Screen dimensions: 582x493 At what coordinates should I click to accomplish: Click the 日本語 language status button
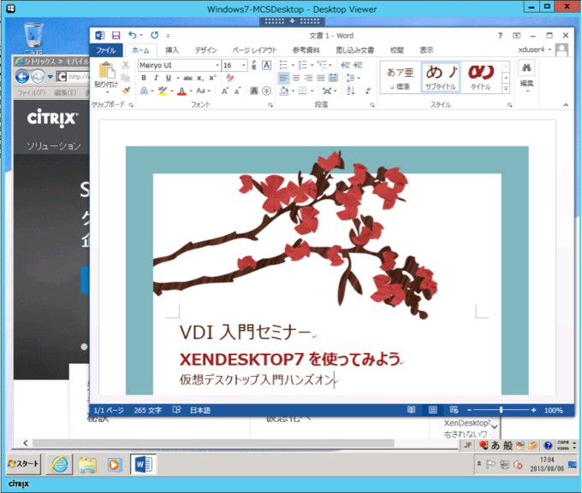pyautogui.click(x=200, y=410)
